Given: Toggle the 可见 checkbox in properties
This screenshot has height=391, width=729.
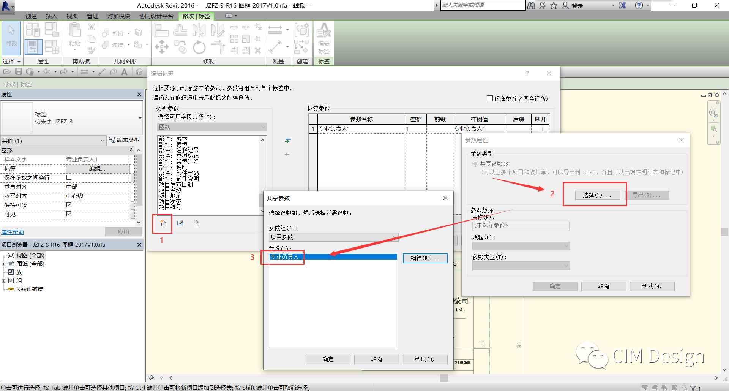Looking at the screenshot, I should pos(69,214).
